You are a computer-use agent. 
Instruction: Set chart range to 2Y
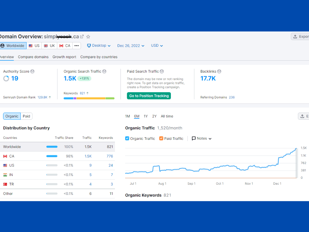click(x=154, y=116)
